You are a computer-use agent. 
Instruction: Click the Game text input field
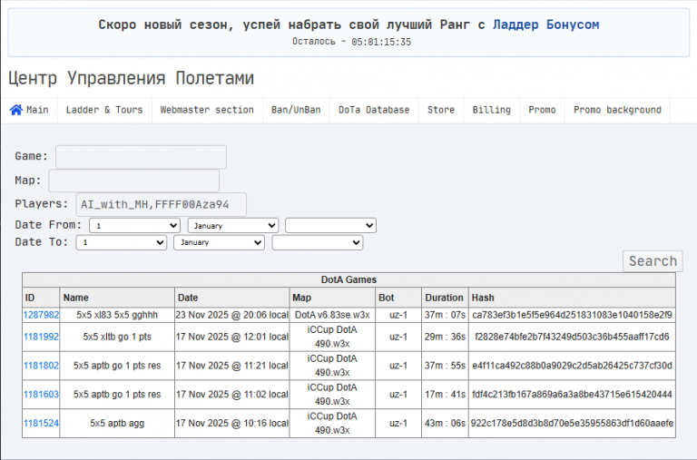pos(141,157)
